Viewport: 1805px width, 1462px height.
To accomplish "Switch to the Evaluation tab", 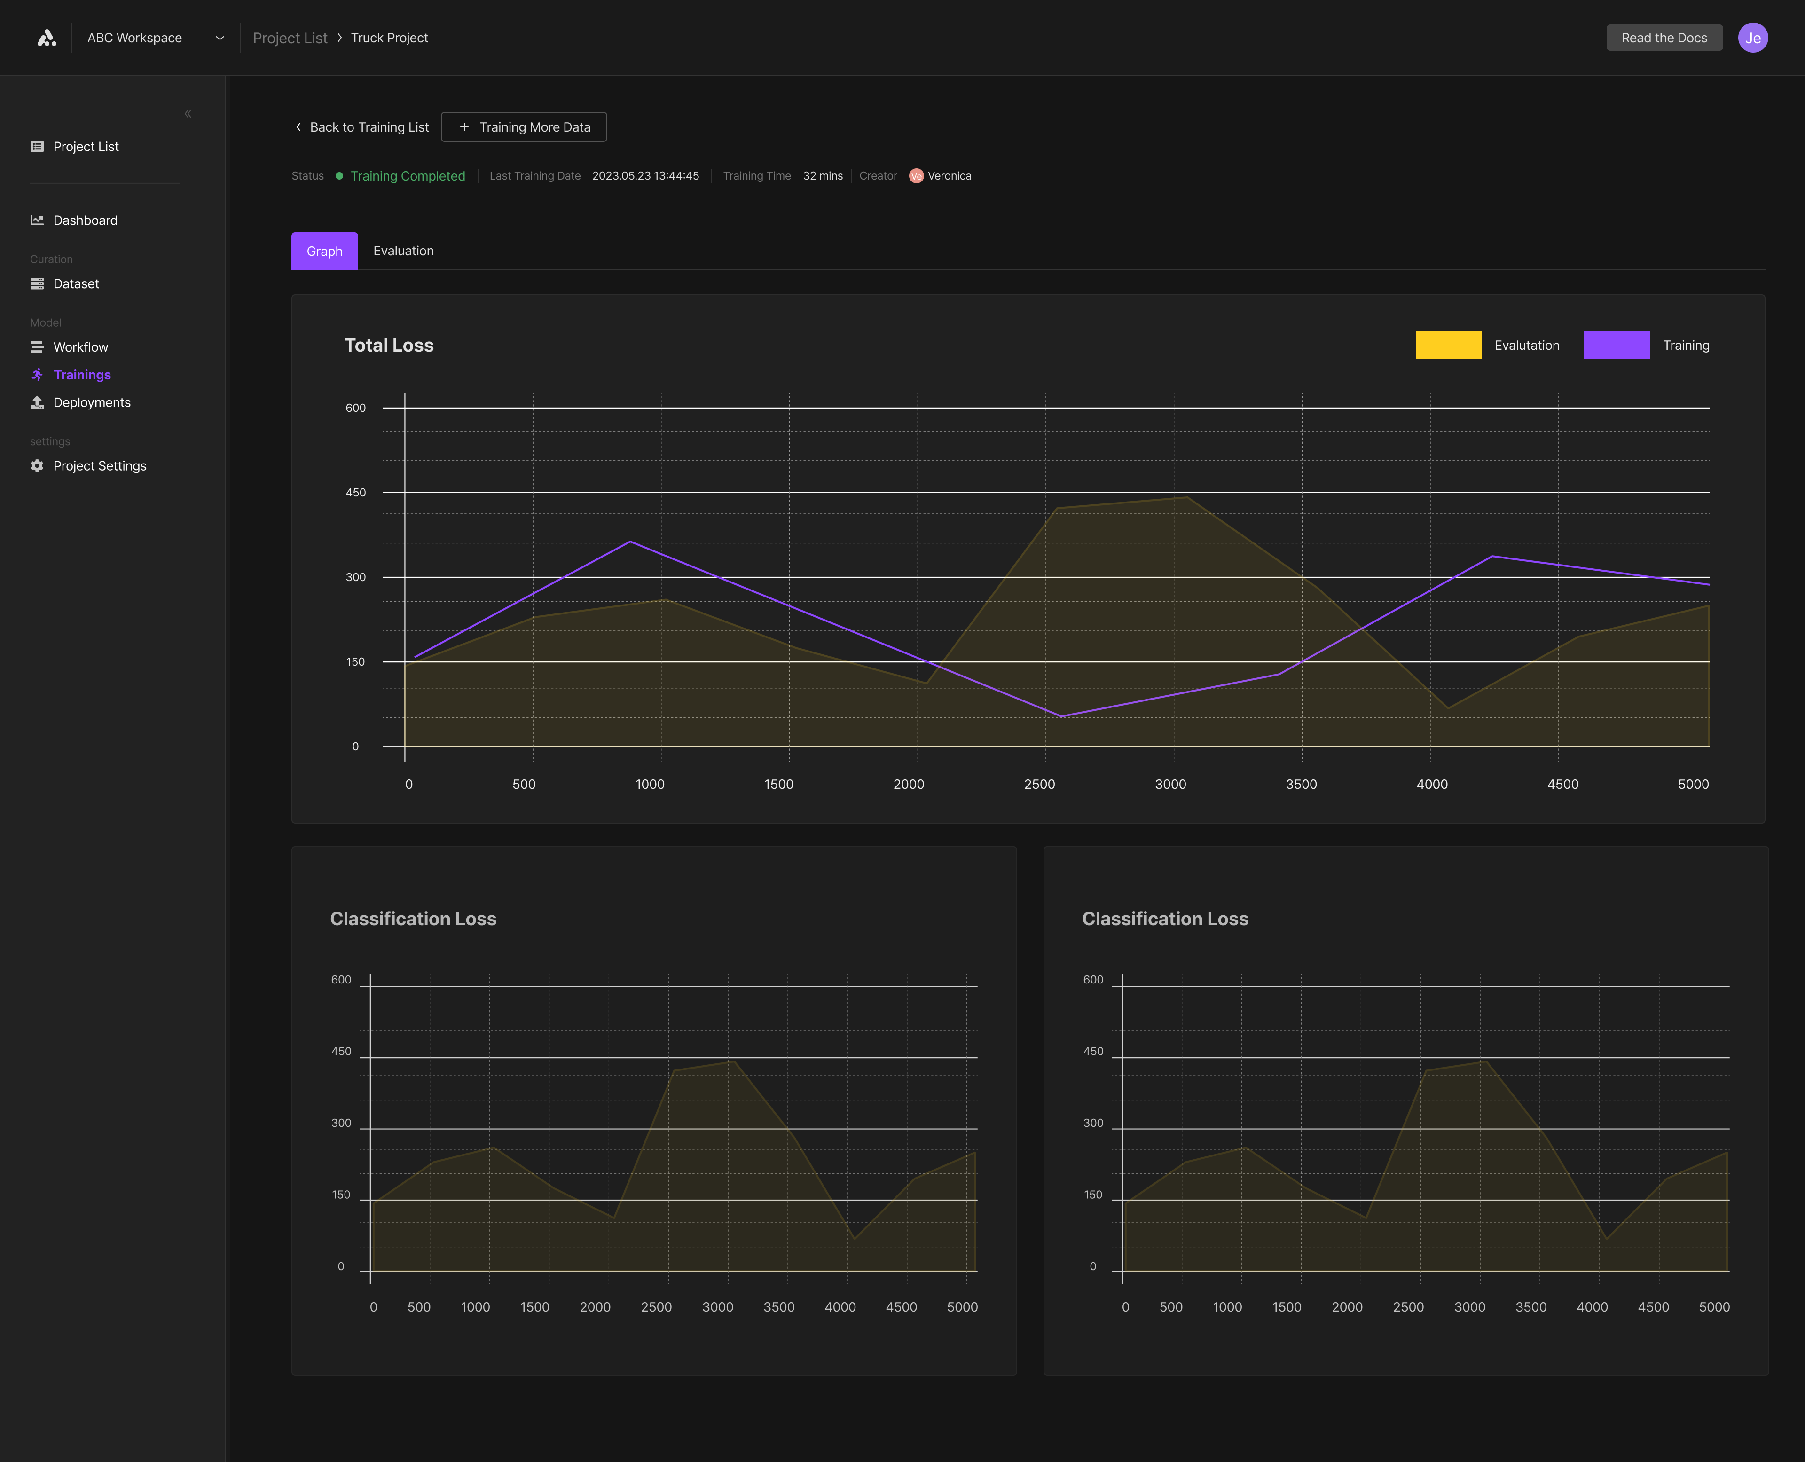I will pos(403,251).
